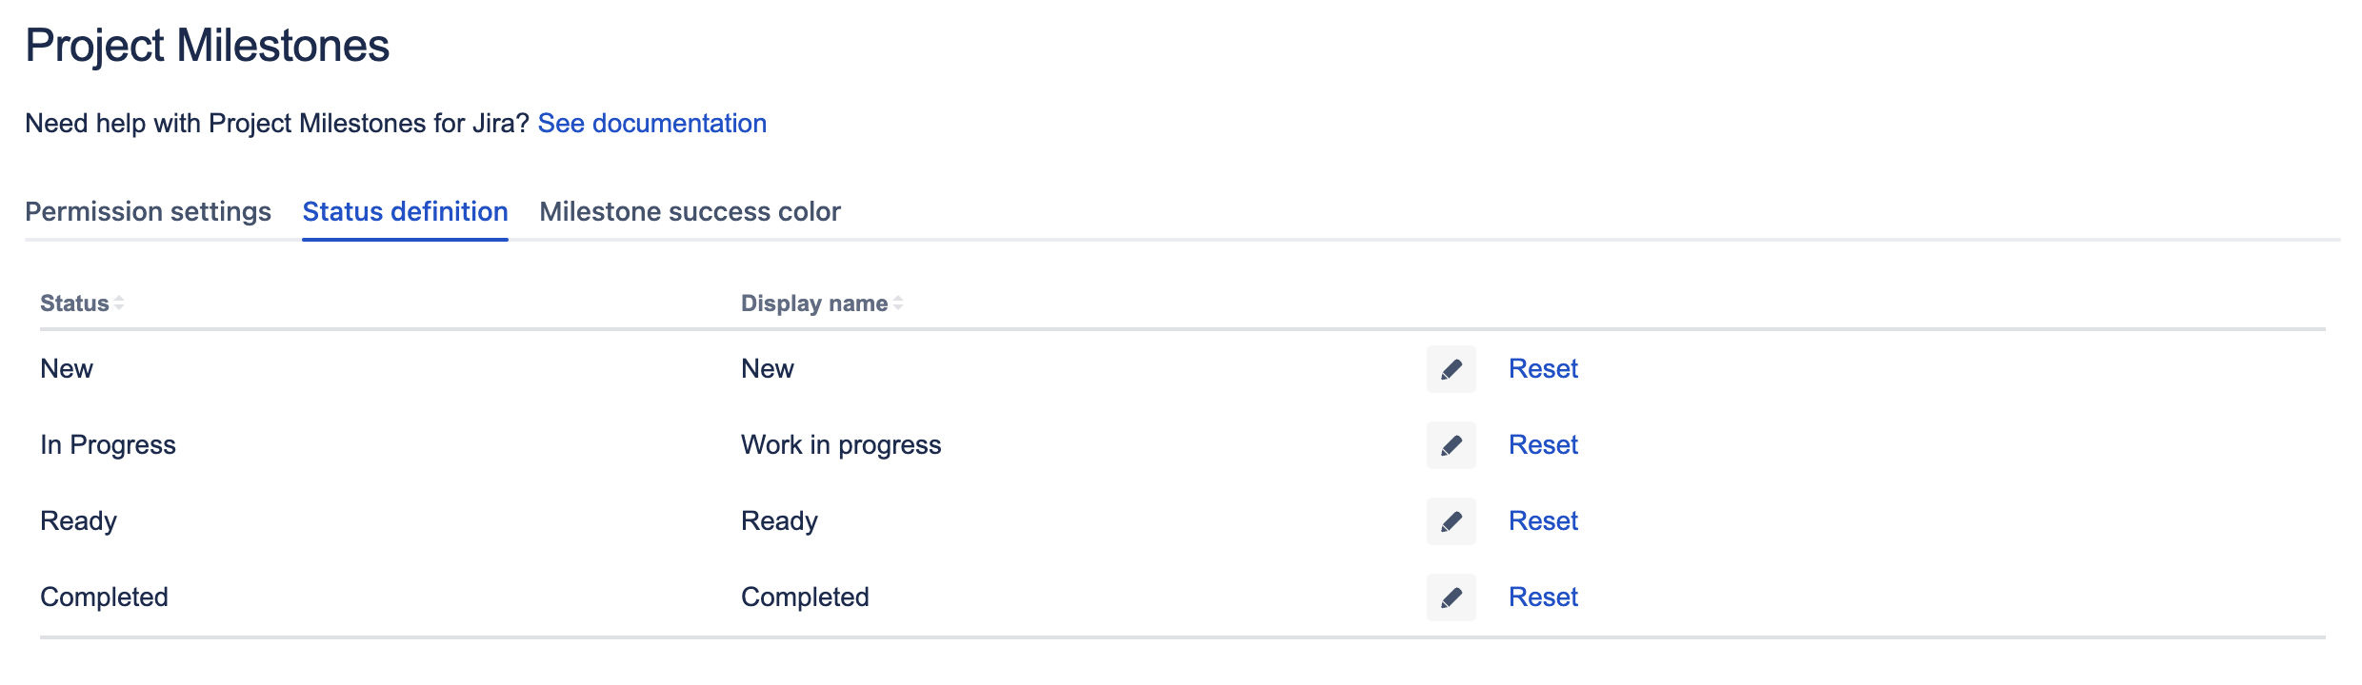This screenshot has height=685, width=2362.
Task: Open the Milestone success color tab
Action: (x=689, y=211)
